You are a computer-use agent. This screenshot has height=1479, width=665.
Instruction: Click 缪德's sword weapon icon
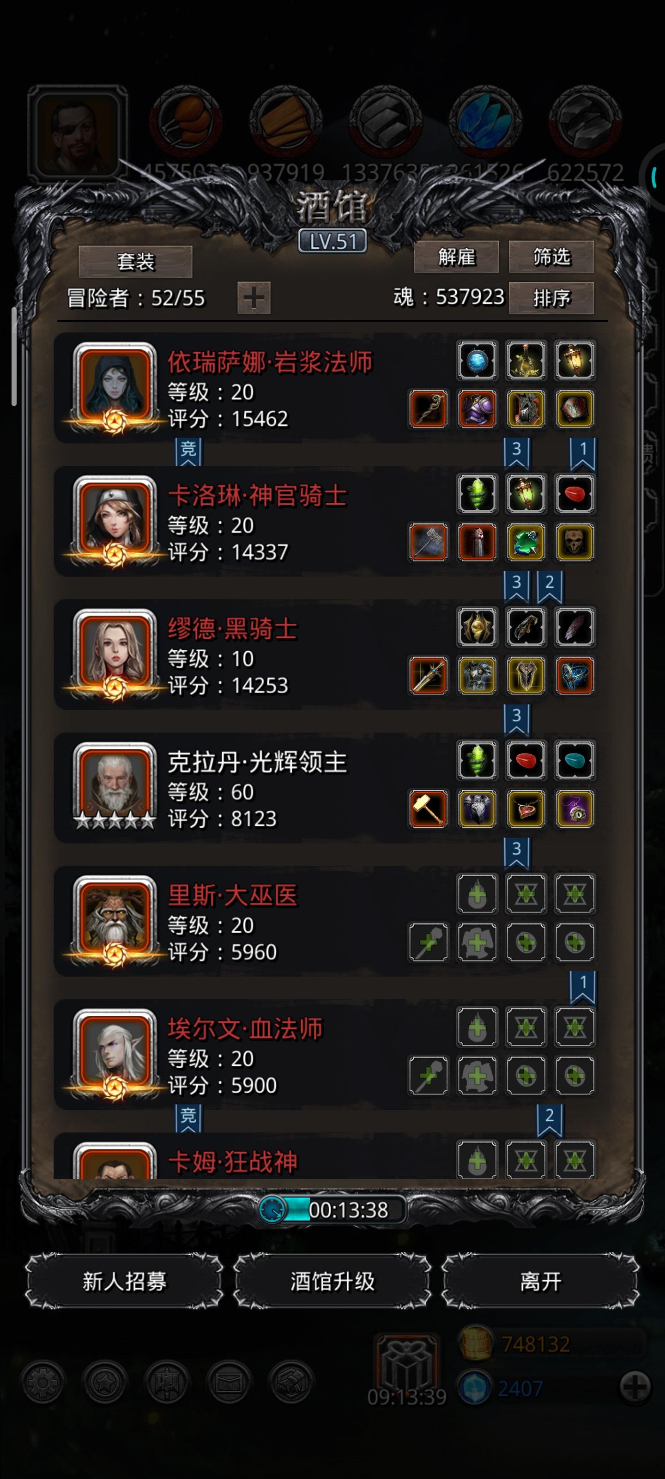(x=428, y=675)
